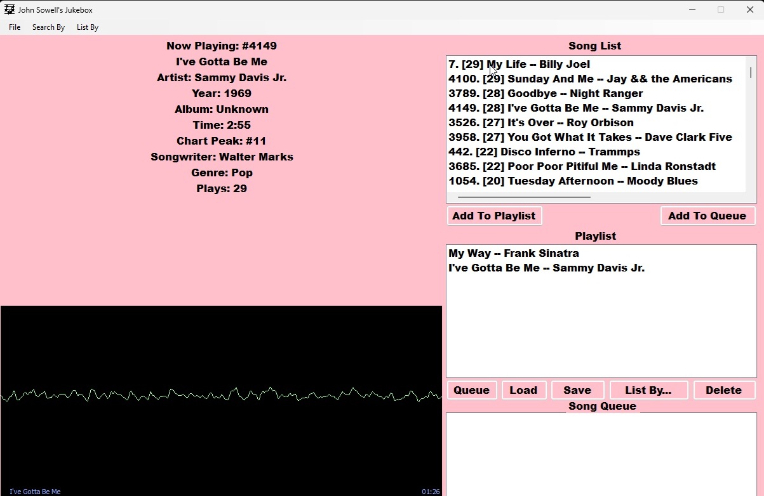This screenshot has width=764, height=496.
Task: Click the Add To Playlist button
Action: [x=494, y=216]
